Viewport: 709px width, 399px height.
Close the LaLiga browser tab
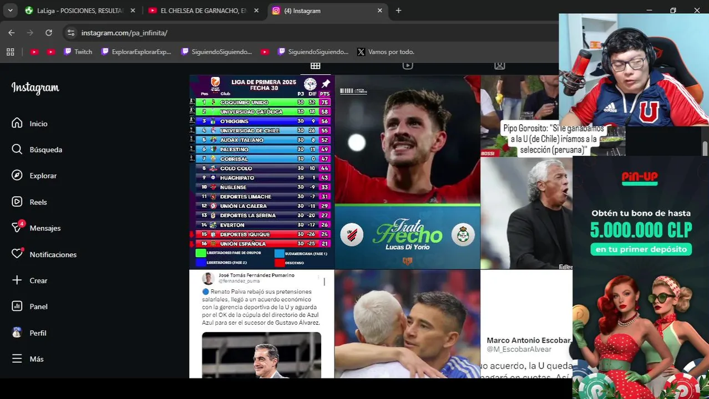click(x=133, y=11)
